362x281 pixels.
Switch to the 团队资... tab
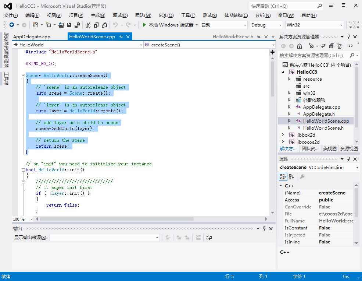pyautogui.click(x=310, y=149)
